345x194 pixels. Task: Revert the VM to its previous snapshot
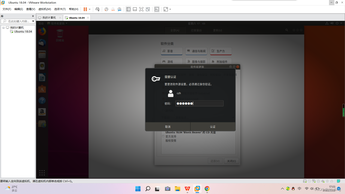click(113, 9)
